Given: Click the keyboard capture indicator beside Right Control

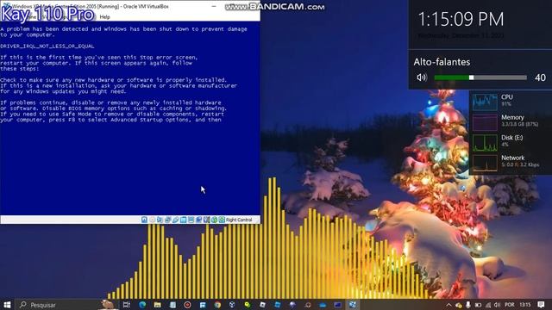Looking at the screenshot, I should point(222,220).
